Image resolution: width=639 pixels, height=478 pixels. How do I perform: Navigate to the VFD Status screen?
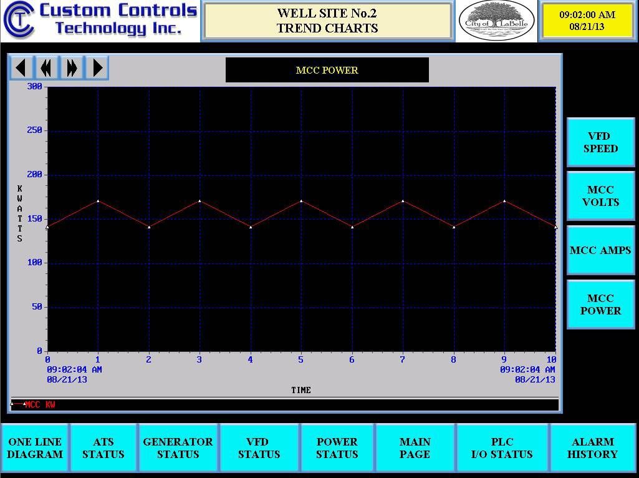(x=259, y=448)
